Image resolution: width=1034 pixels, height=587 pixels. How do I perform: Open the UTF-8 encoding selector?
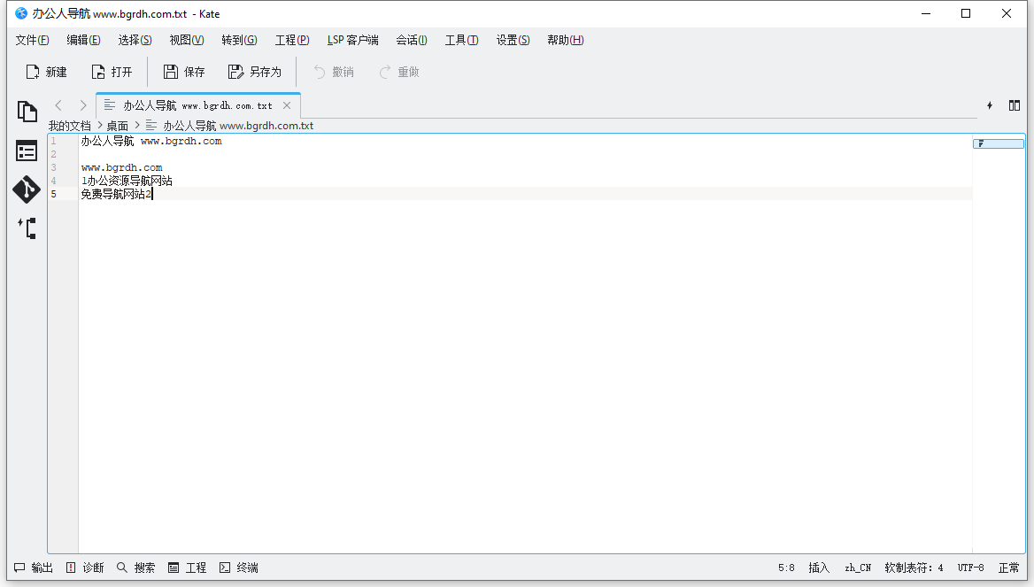point(970,568)
